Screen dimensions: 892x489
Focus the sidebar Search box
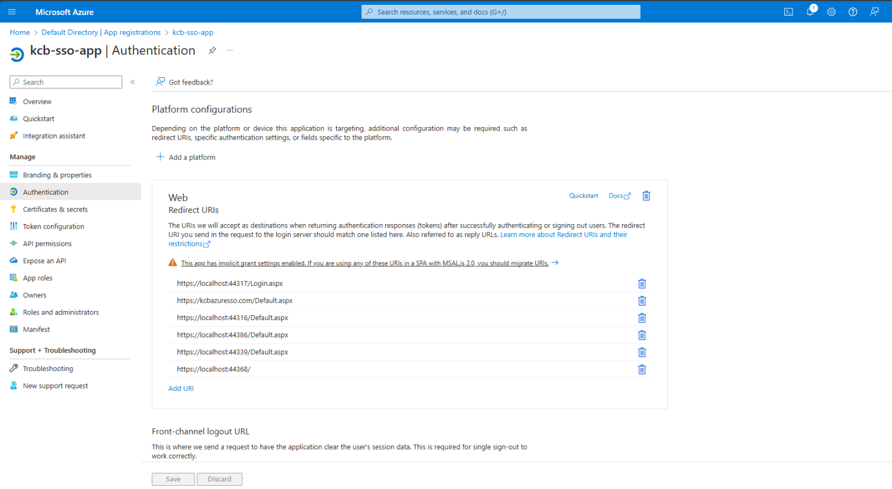coord(66,82)
